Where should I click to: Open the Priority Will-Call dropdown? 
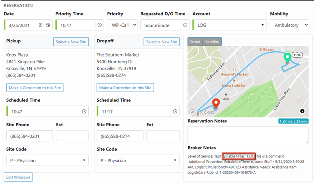pos(122,25)
